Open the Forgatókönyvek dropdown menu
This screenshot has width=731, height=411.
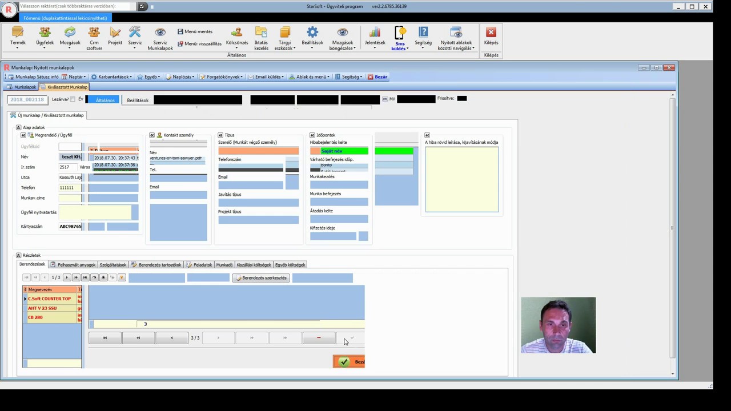tap(221, 76)
